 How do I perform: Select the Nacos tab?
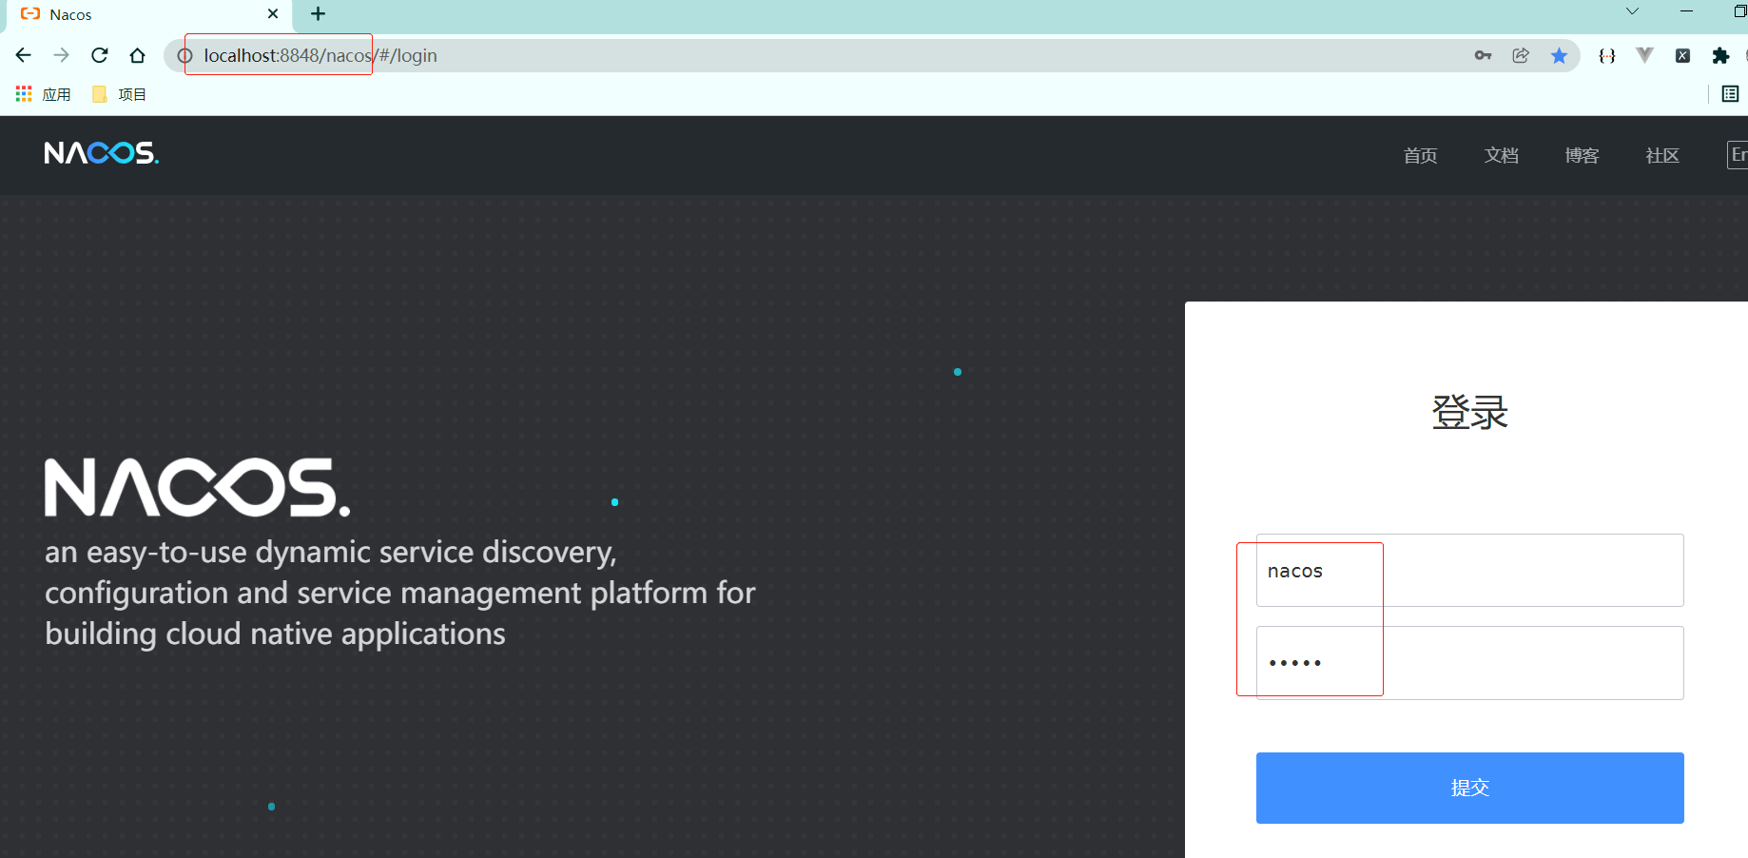pos(149,14)
